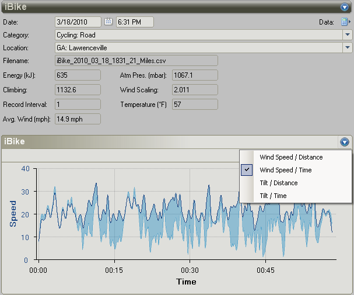The image size is (354, 295).
Task: Select Tilt / Distance menu entry
Action: (278, 183)
